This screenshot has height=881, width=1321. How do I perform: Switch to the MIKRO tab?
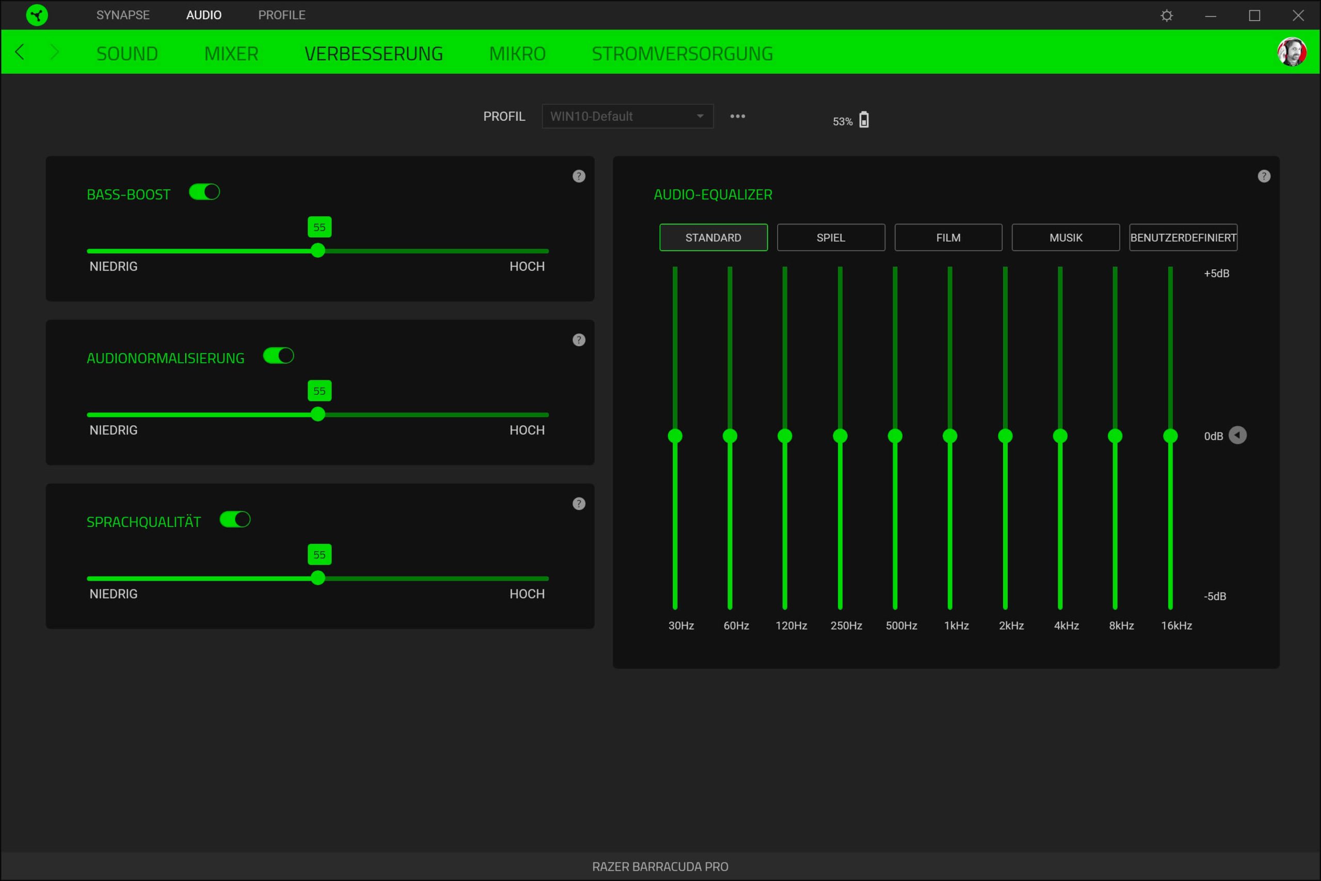(x=517, y=54)
